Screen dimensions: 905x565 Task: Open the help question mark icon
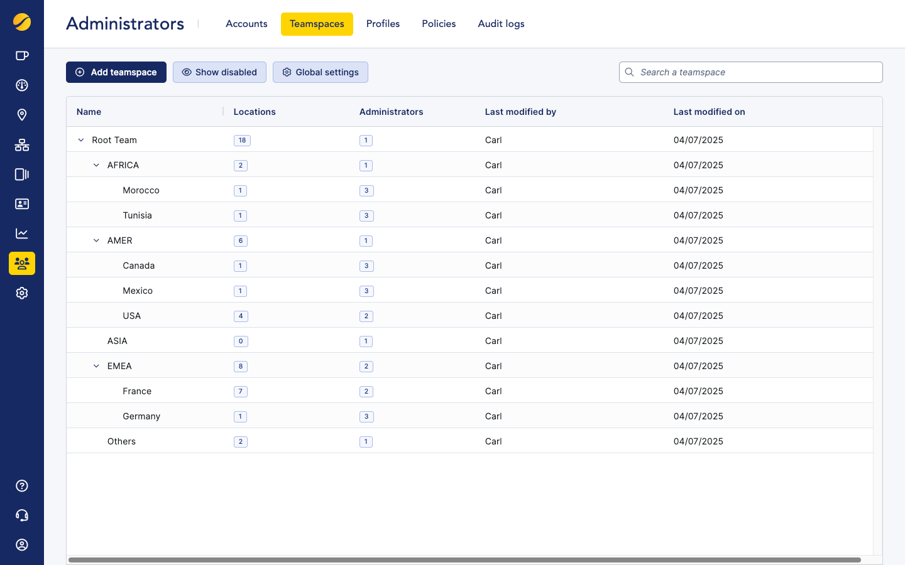coord(22,486)
